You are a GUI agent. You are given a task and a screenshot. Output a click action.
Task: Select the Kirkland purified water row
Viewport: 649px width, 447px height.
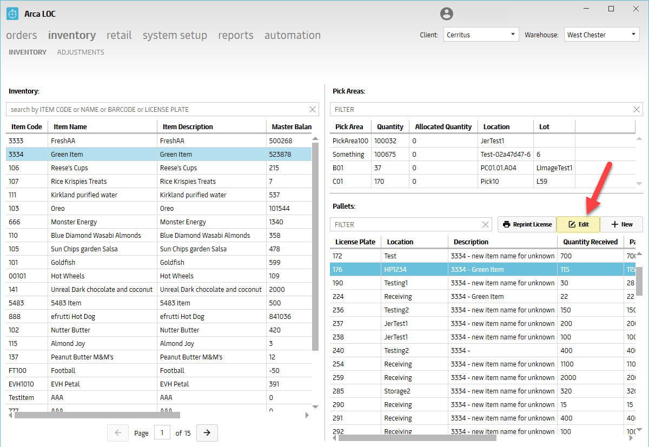point(159,195)
